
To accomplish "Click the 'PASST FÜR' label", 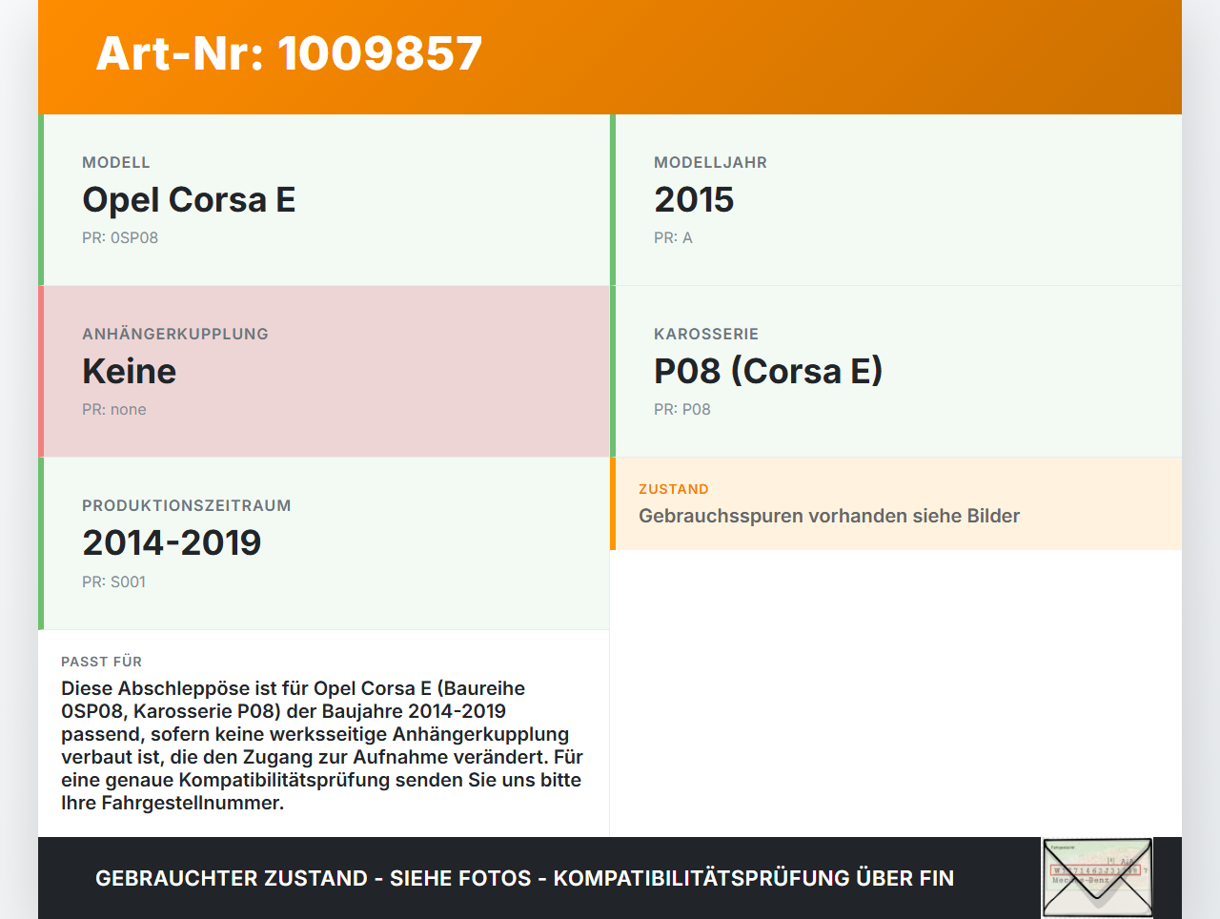I will click(x=102, y=662).
